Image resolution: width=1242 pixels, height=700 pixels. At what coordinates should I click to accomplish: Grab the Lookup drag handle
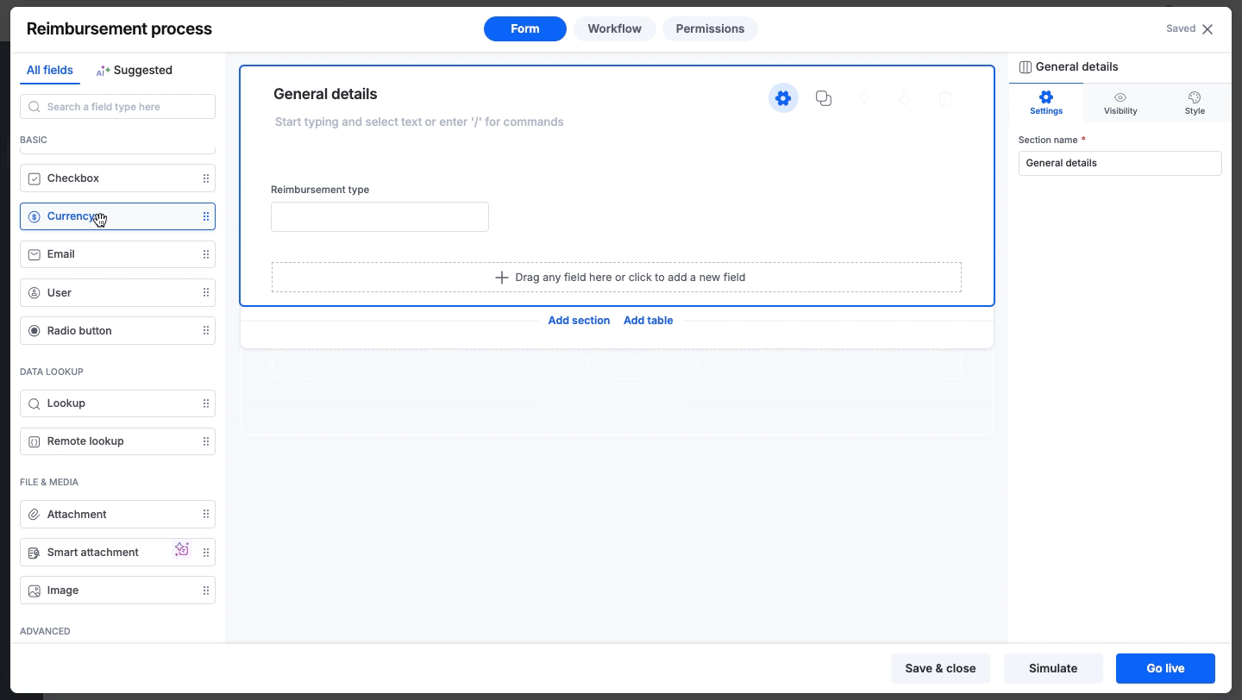coord(206,403)
